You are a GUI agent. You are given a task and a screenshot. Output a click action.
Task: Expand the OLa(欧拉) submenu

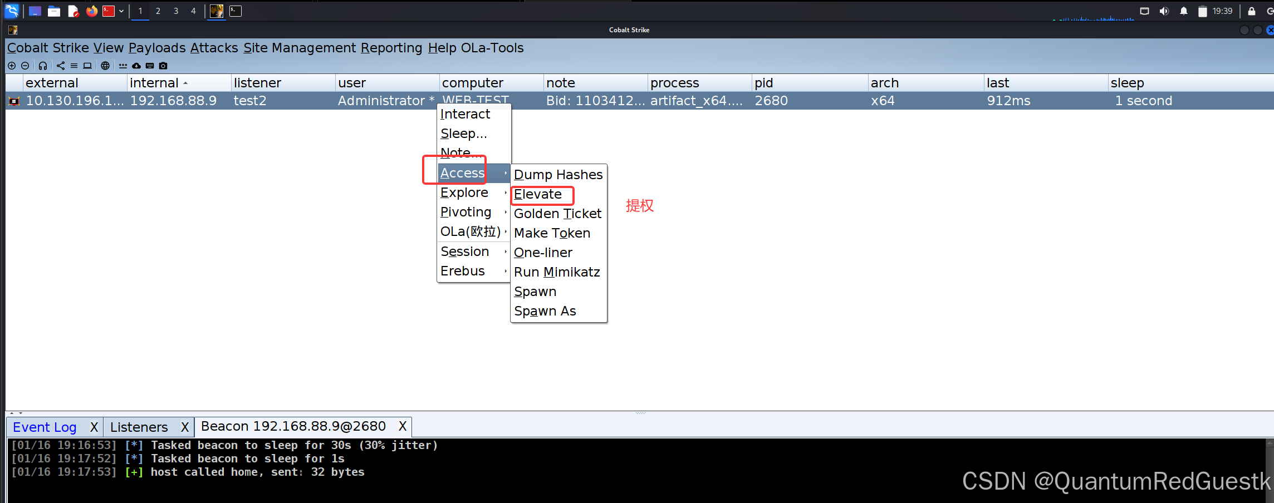point(474,231)
